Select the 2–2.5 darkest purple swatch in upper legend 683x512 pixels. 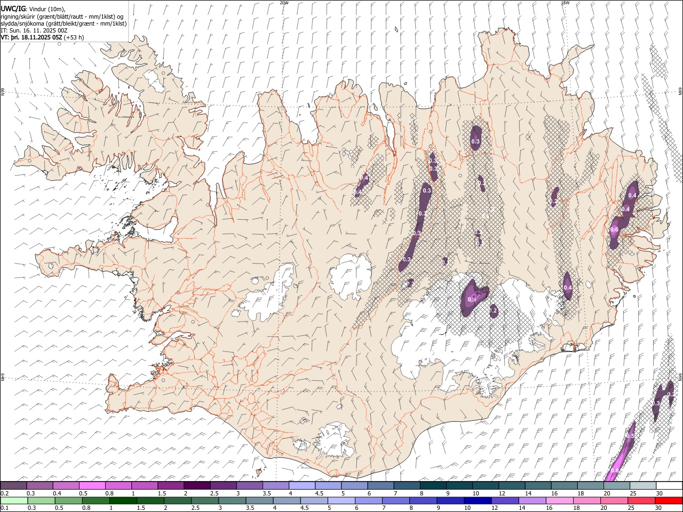pos(197,485)
